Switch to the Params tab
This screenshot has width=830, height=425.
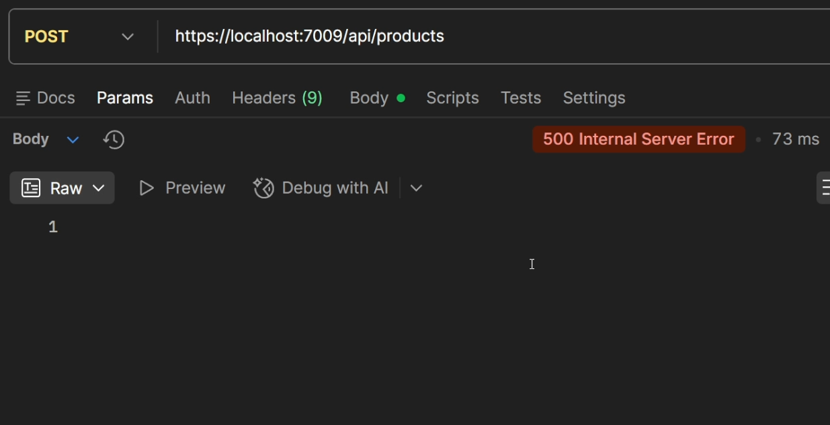(125, 98)
